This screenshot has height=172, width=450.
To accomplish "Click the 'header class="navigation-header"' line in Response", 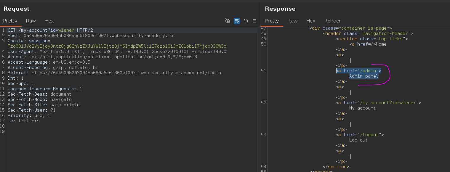I will pos(368,33).
